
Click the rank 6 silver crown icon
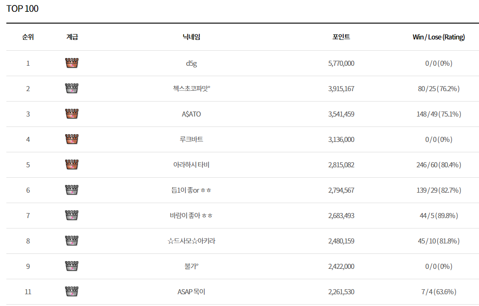[x=72, y=190]
